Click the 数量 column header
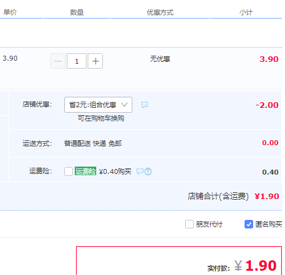 click(x=77, y=12)
